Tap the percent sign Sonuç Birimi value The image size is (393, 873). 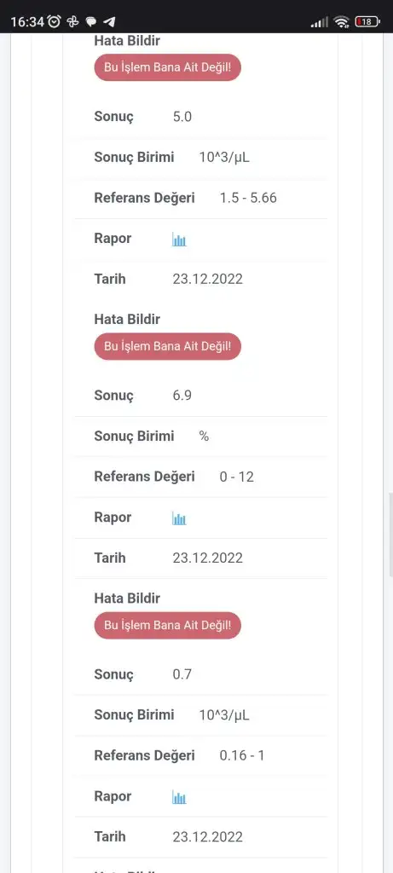click(x=205, y=436)
